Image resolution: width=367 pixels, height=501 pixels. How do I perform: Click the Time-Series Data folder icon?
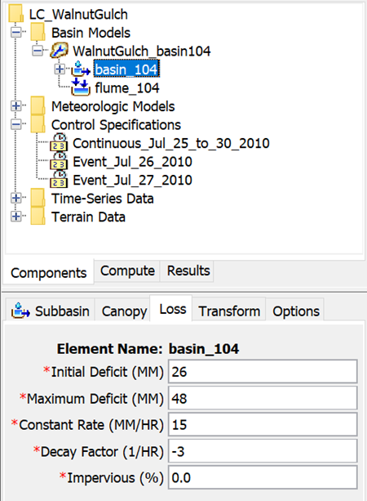point(38,198)
